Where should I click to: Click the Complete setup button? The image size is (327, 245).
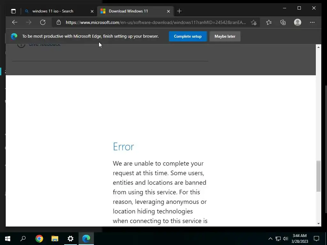tap(188, 36)
